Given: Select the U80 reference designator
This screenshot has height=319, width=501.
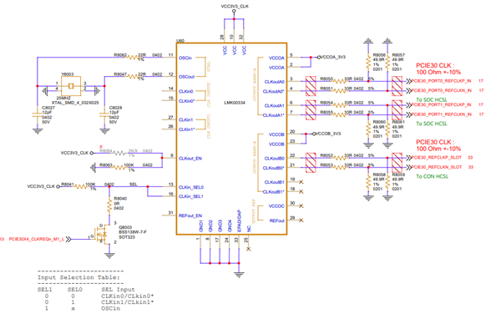Looking at the screenshot, I should pyautogui.click(x=180, y=41).
